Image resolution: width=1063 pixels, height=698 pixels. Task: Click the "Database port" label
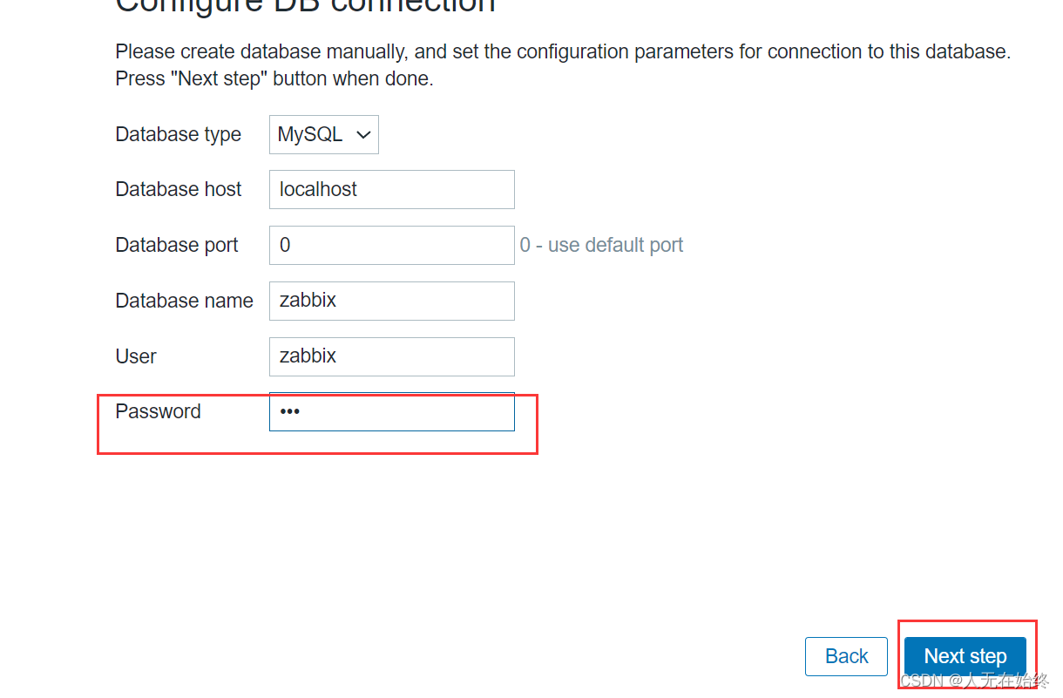point(177,245)
